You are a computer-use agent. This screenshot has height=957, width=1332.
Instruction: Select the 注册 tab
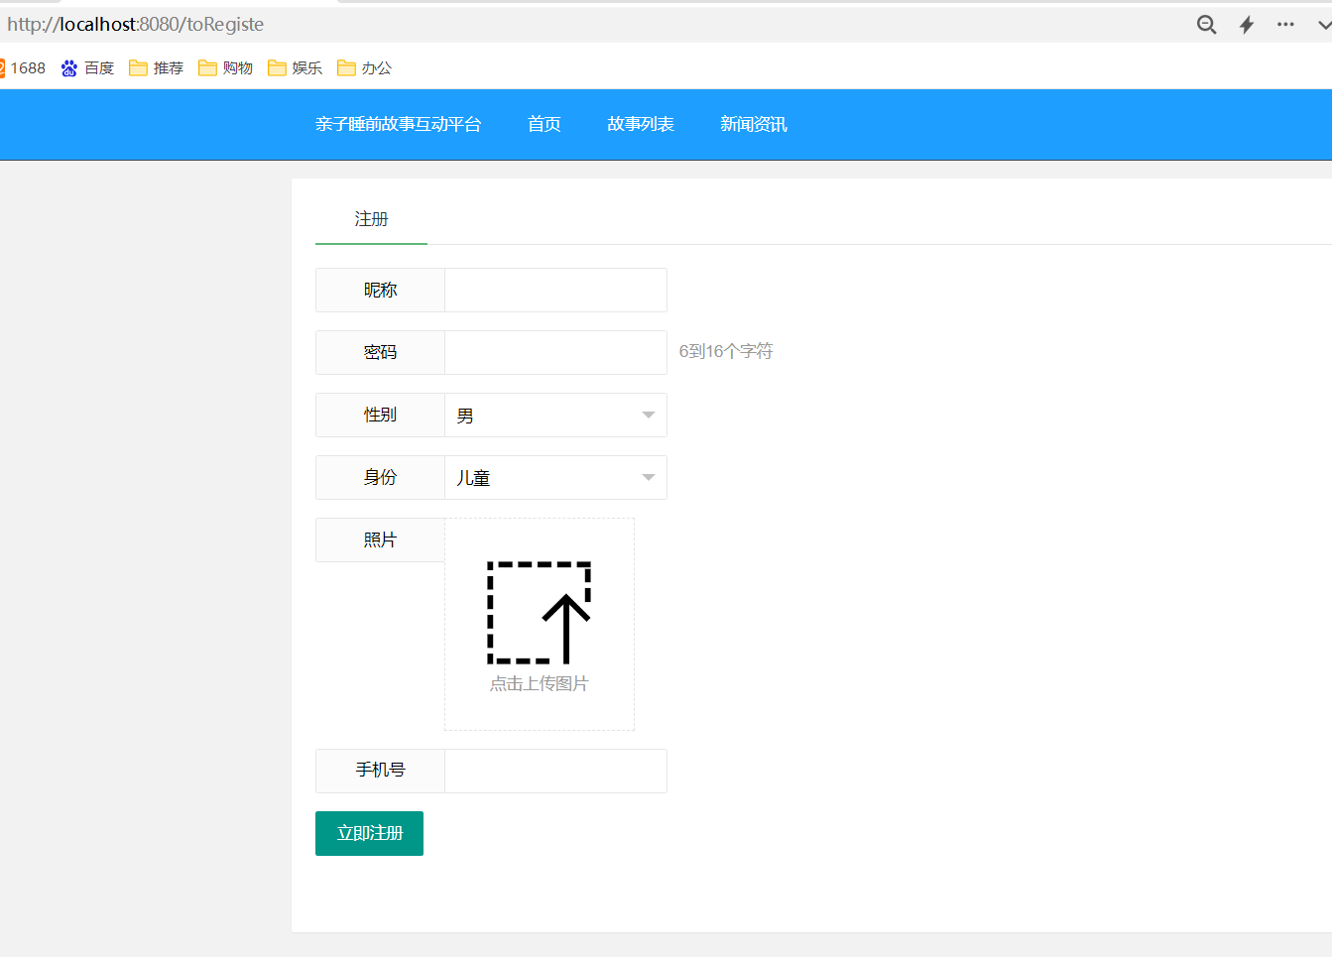point(371,219)
